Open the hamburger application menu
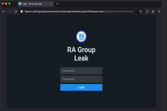Viewport: 167px width, 111px height. [159, 12]
